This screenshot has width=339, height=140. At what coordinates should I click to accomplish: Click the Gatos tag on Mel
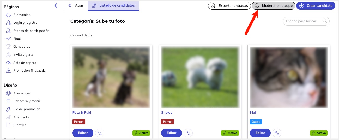pos(256,122)
